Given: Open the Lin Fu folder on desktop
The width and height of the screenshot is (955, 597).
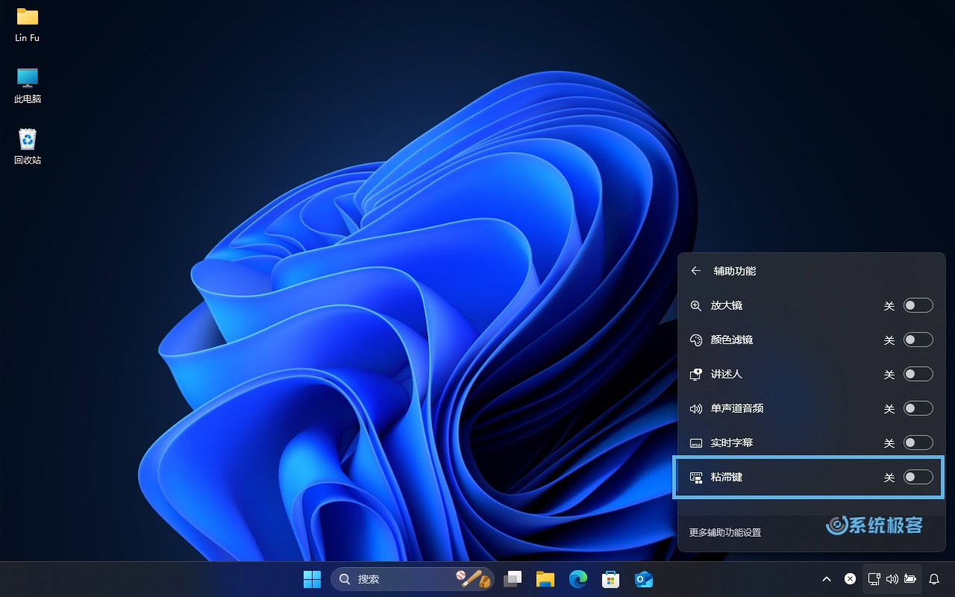Looking at the screenshot, I should (x=28, y=25).
